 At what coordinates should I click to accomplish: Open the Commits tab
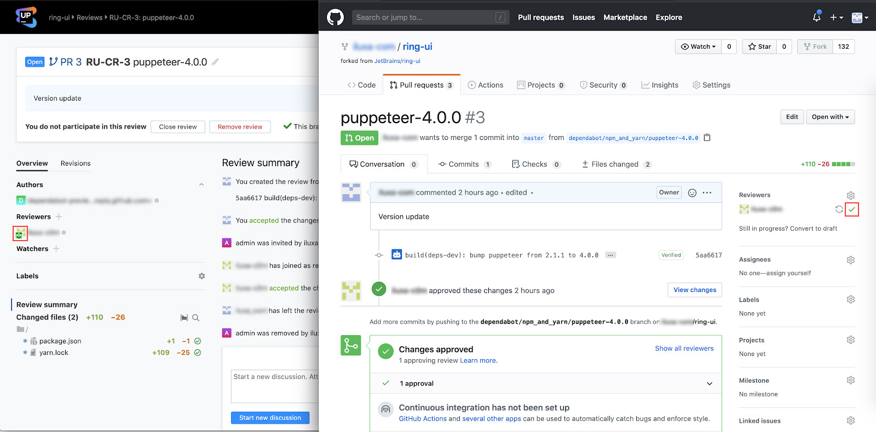pos(465,164)
